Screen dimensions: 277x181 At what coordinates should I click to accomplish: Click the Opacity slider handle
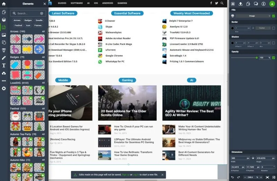(x=257, y=58)
